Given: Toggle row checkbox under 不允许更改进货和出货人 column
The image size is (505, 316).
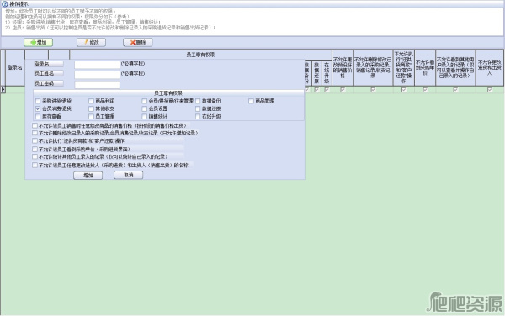Looking at the screenshot, I should (490, 90).
